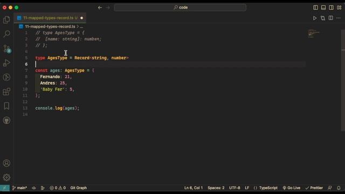The image size is (345, 194).
Task: Open editor More Actions ellipsis
Action: click(x=339, y=18)
